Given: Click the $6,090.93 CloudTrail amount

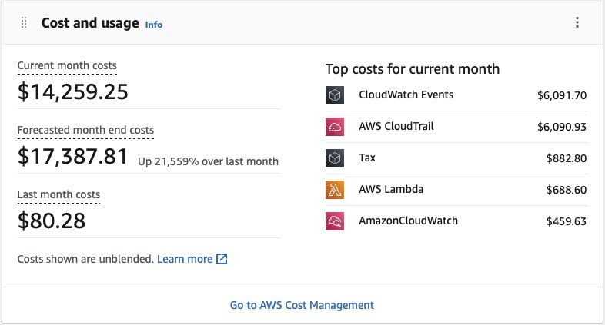Looking at the screenshot, I should pyautogui.click(x=562, y=127).
